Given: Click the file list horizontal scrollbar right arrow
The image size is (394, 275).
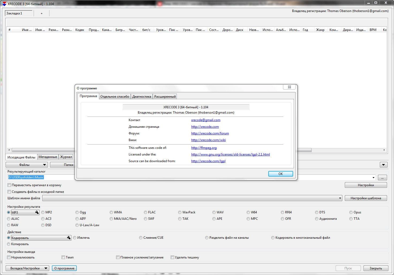Looking at the screenshot, I should coord(384,150).
